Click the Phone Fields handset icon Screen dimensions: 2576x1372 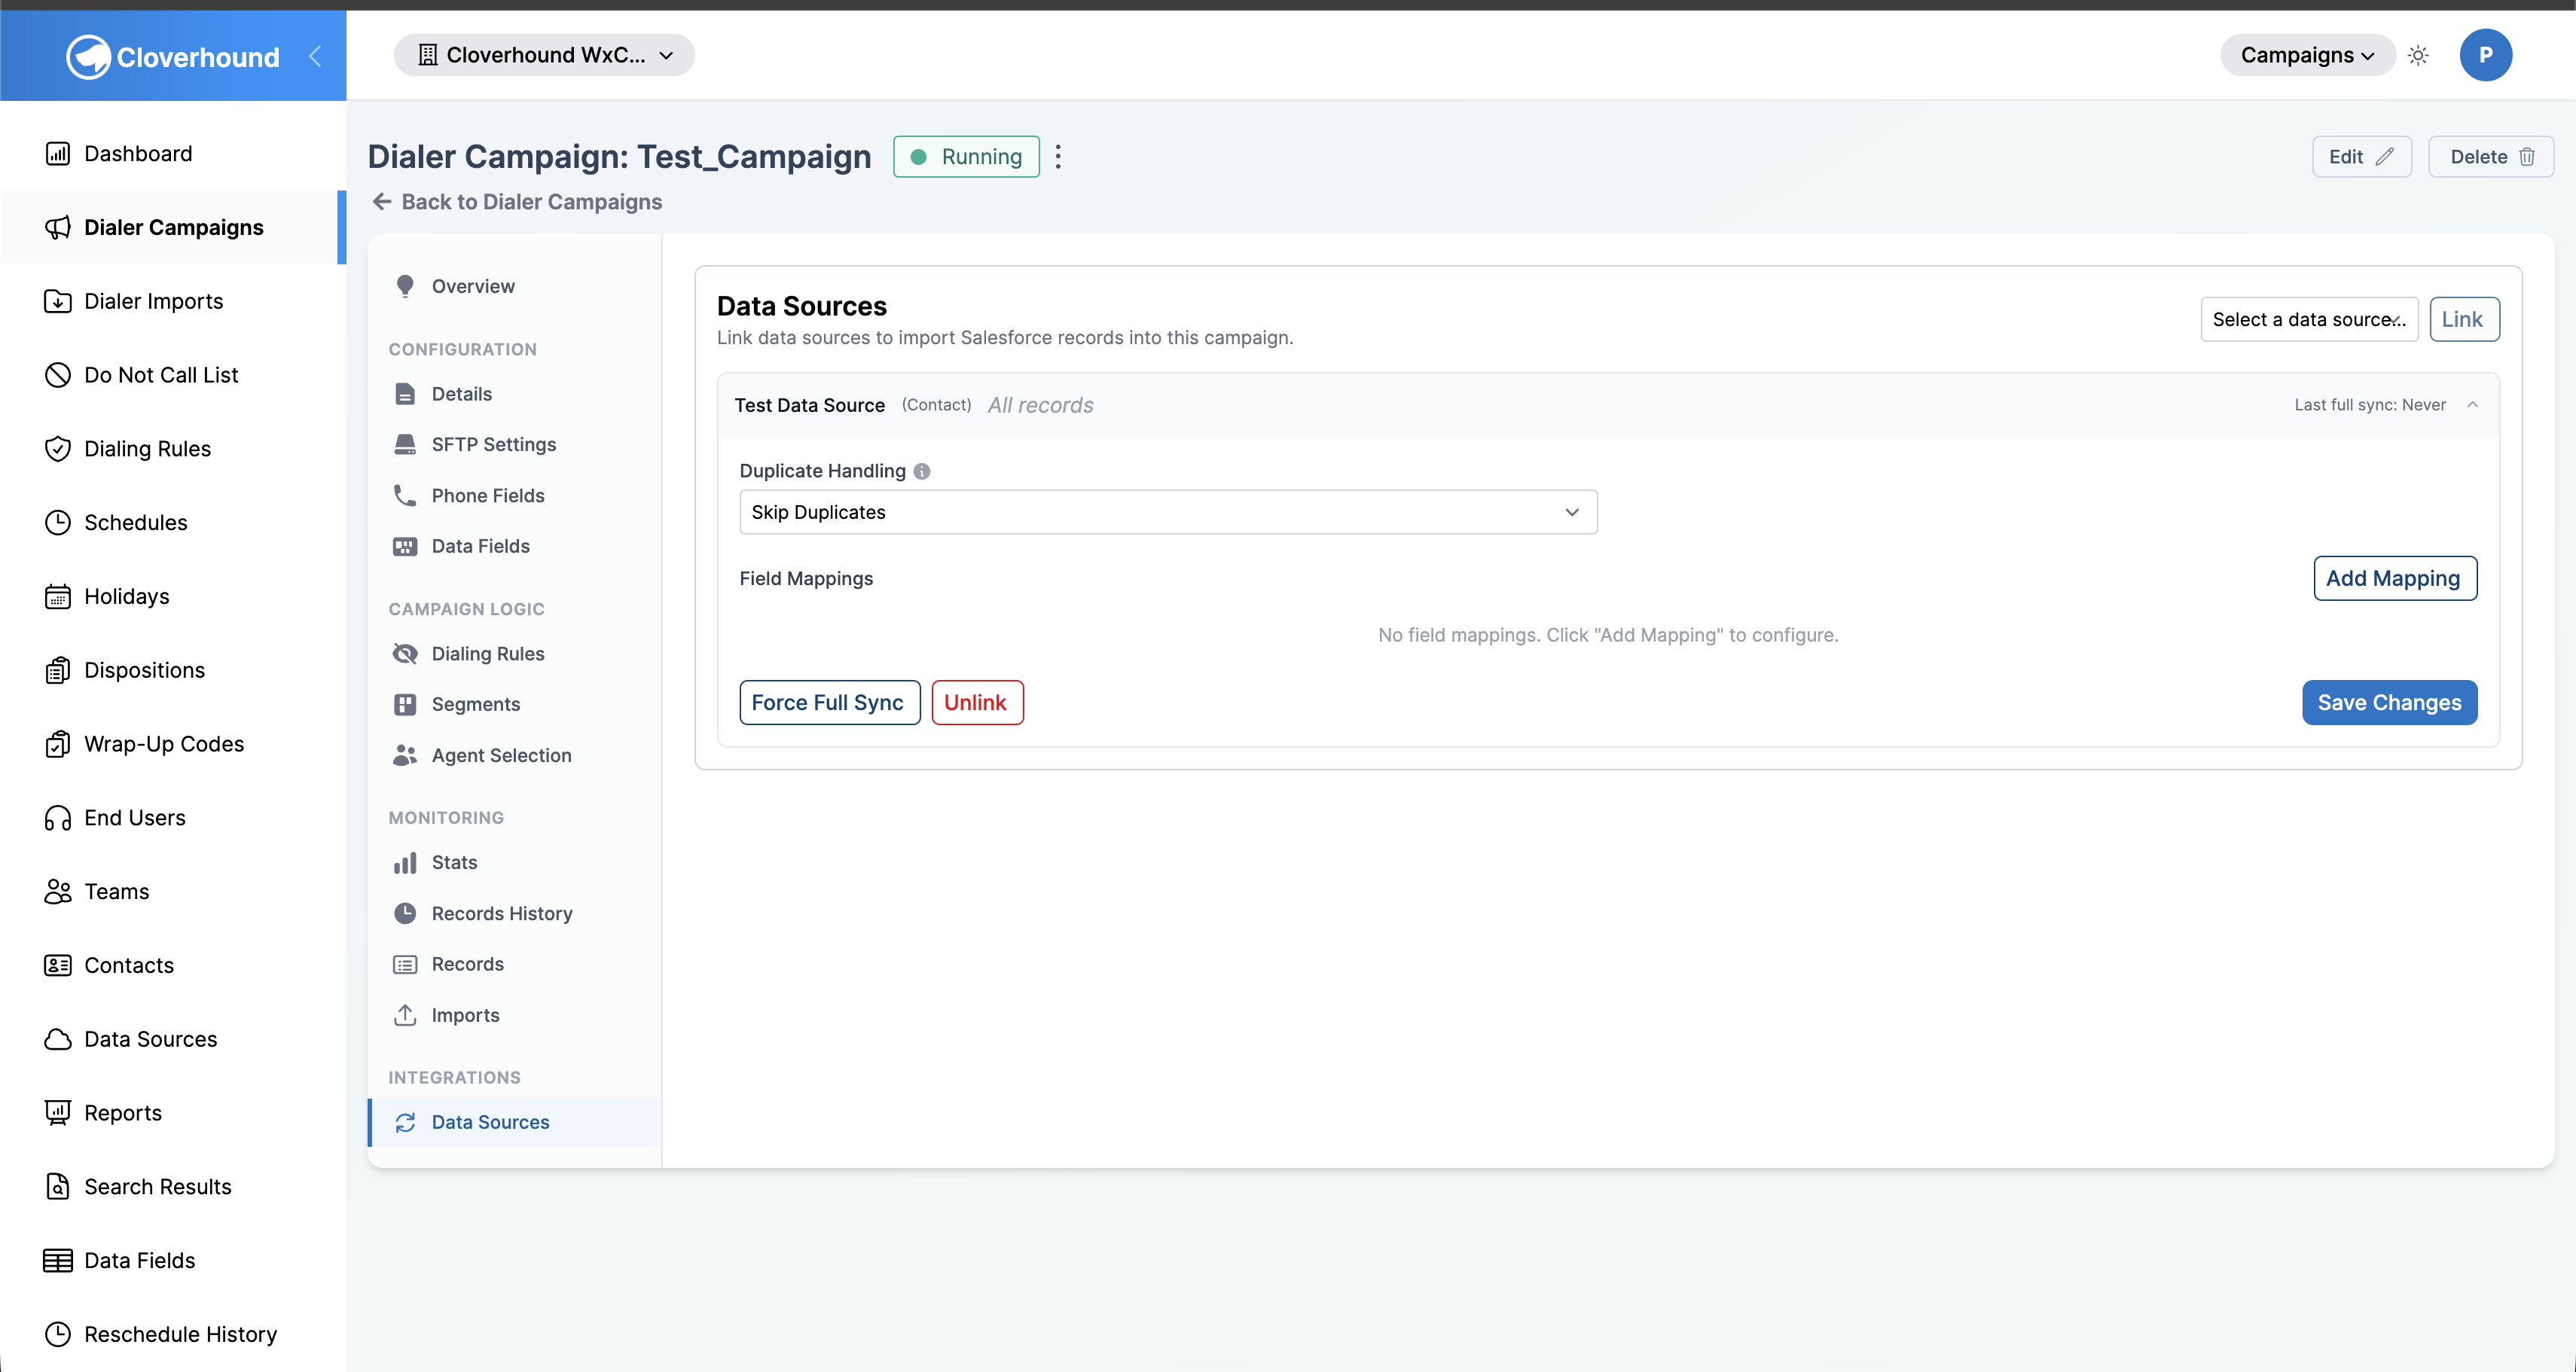point(405,495)
